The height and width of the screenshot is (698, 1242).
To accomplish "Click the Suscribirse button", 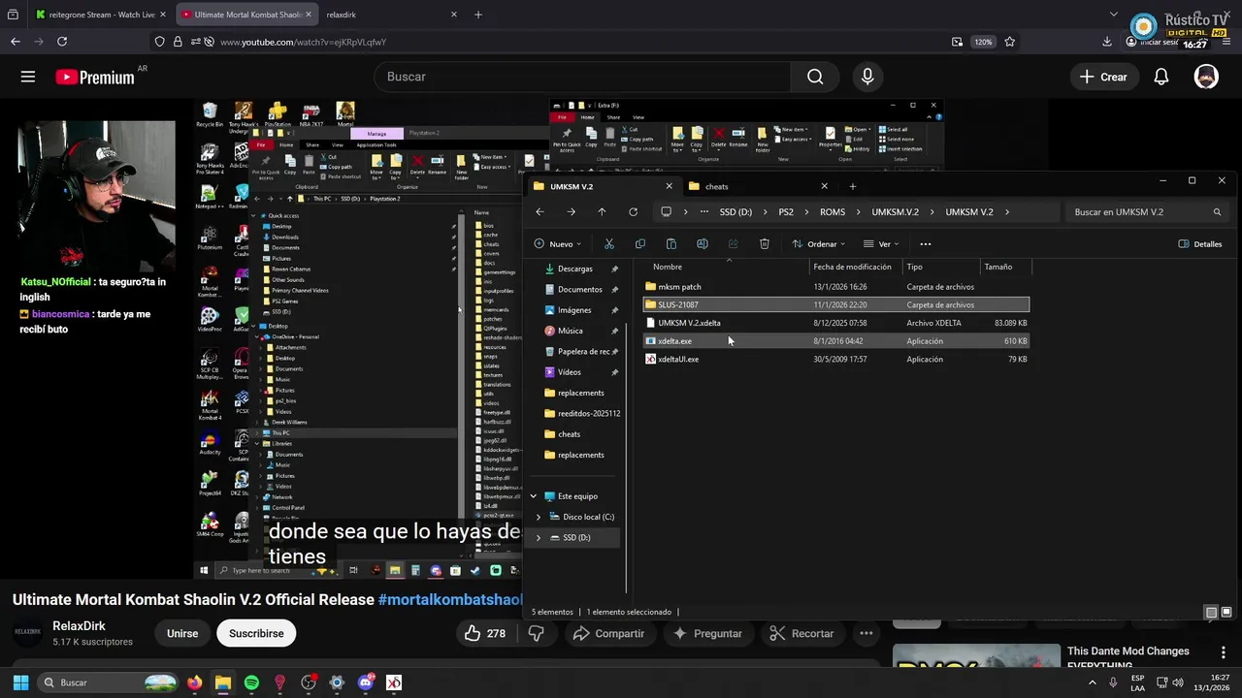I will click(x=256, y=633).
